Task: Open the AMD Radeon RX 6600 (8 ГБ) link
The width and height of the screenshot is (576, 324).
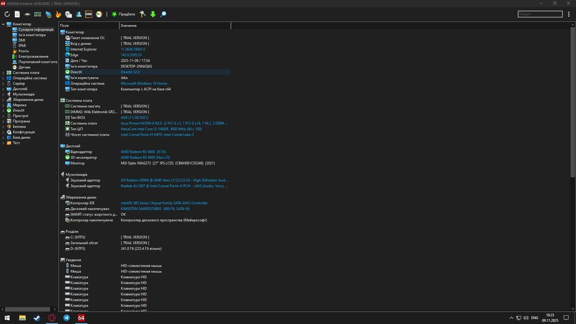Action: coord(143,151)
